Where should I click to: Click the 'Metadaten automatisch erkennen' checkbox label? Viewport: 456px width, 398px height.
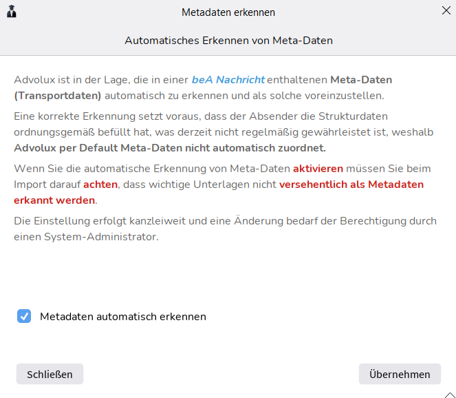click(x=123, y=317)
